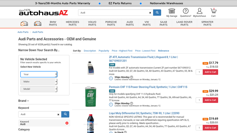Click the first car icon in navigation
The height and width of the screenshot is (133, 237).
point(24,23)
